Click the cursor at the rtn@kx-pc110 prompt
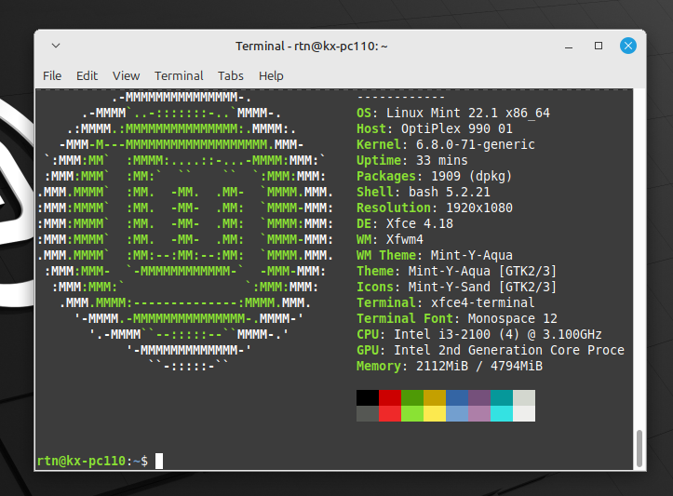Viewport: 673px width, 496px height. [159, 461]
